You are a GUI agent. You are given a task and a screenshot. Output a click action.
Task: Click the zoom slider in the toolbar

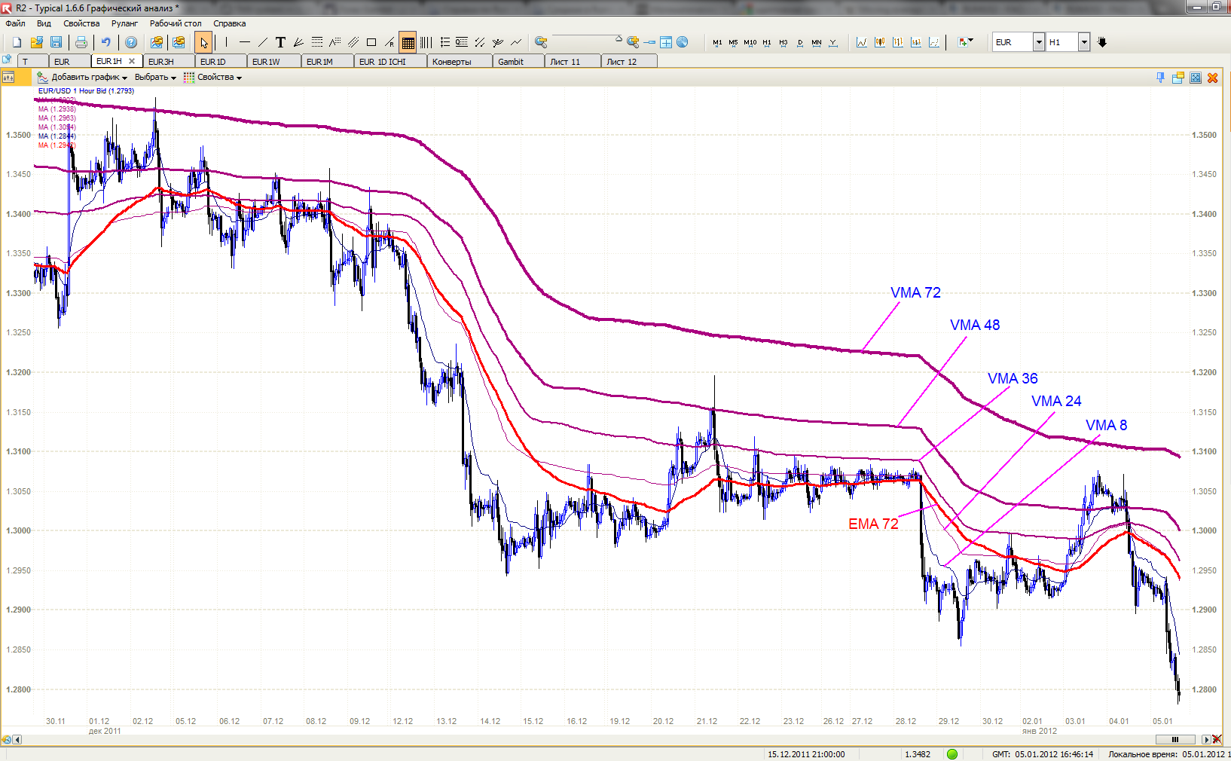(587, 39)
